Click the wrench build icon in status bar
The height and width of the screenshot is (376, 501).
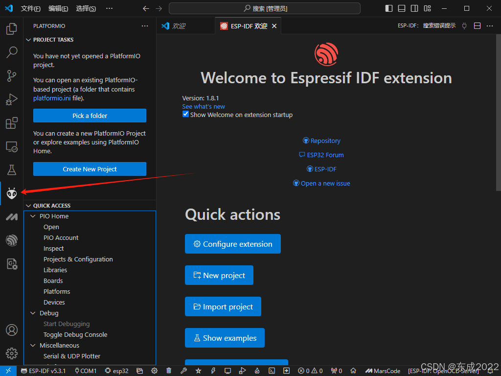coord(183,371)
